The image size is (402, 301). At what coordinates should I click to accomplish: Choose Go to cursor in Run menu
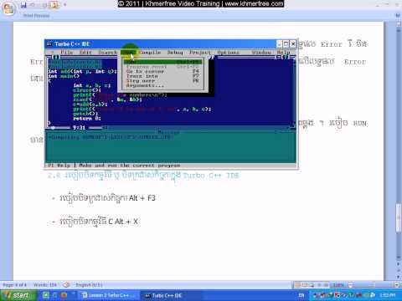click(162, 71)
